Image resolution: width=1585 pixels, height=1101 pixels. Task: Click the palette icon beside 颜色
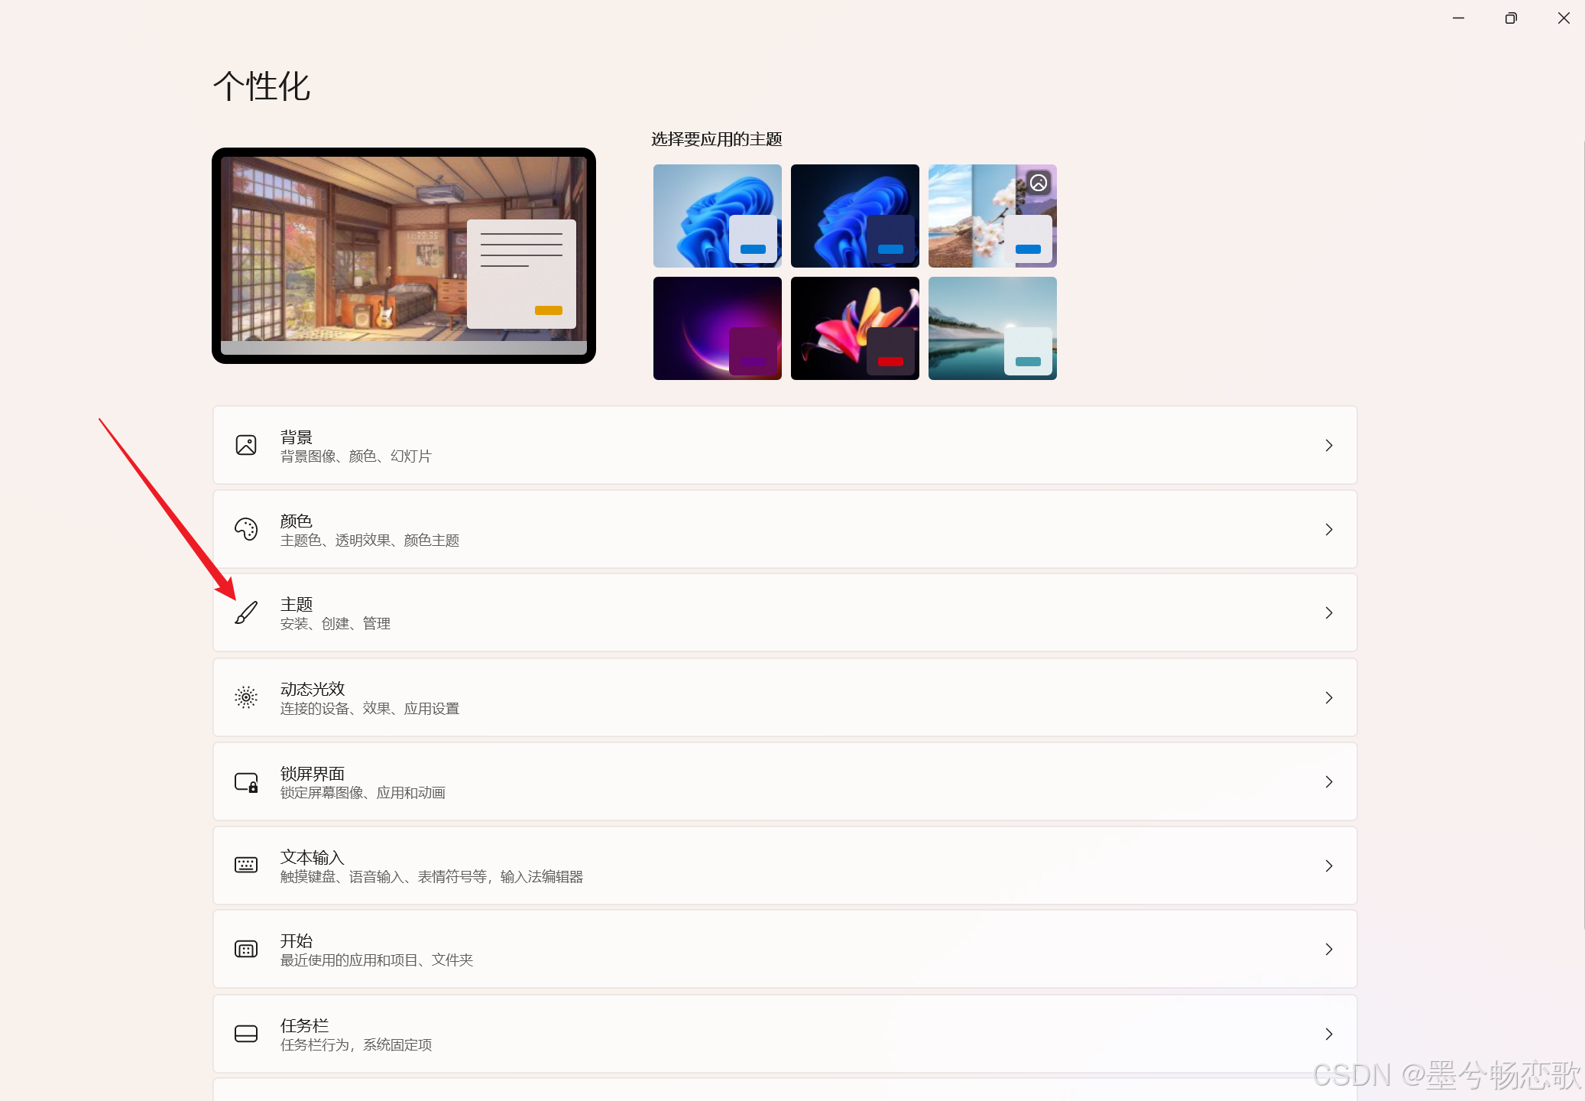pos(246,529)
